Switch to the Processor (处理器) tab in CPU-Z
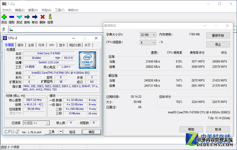Screen dimensions: 237x150 [x=9, y=45]
